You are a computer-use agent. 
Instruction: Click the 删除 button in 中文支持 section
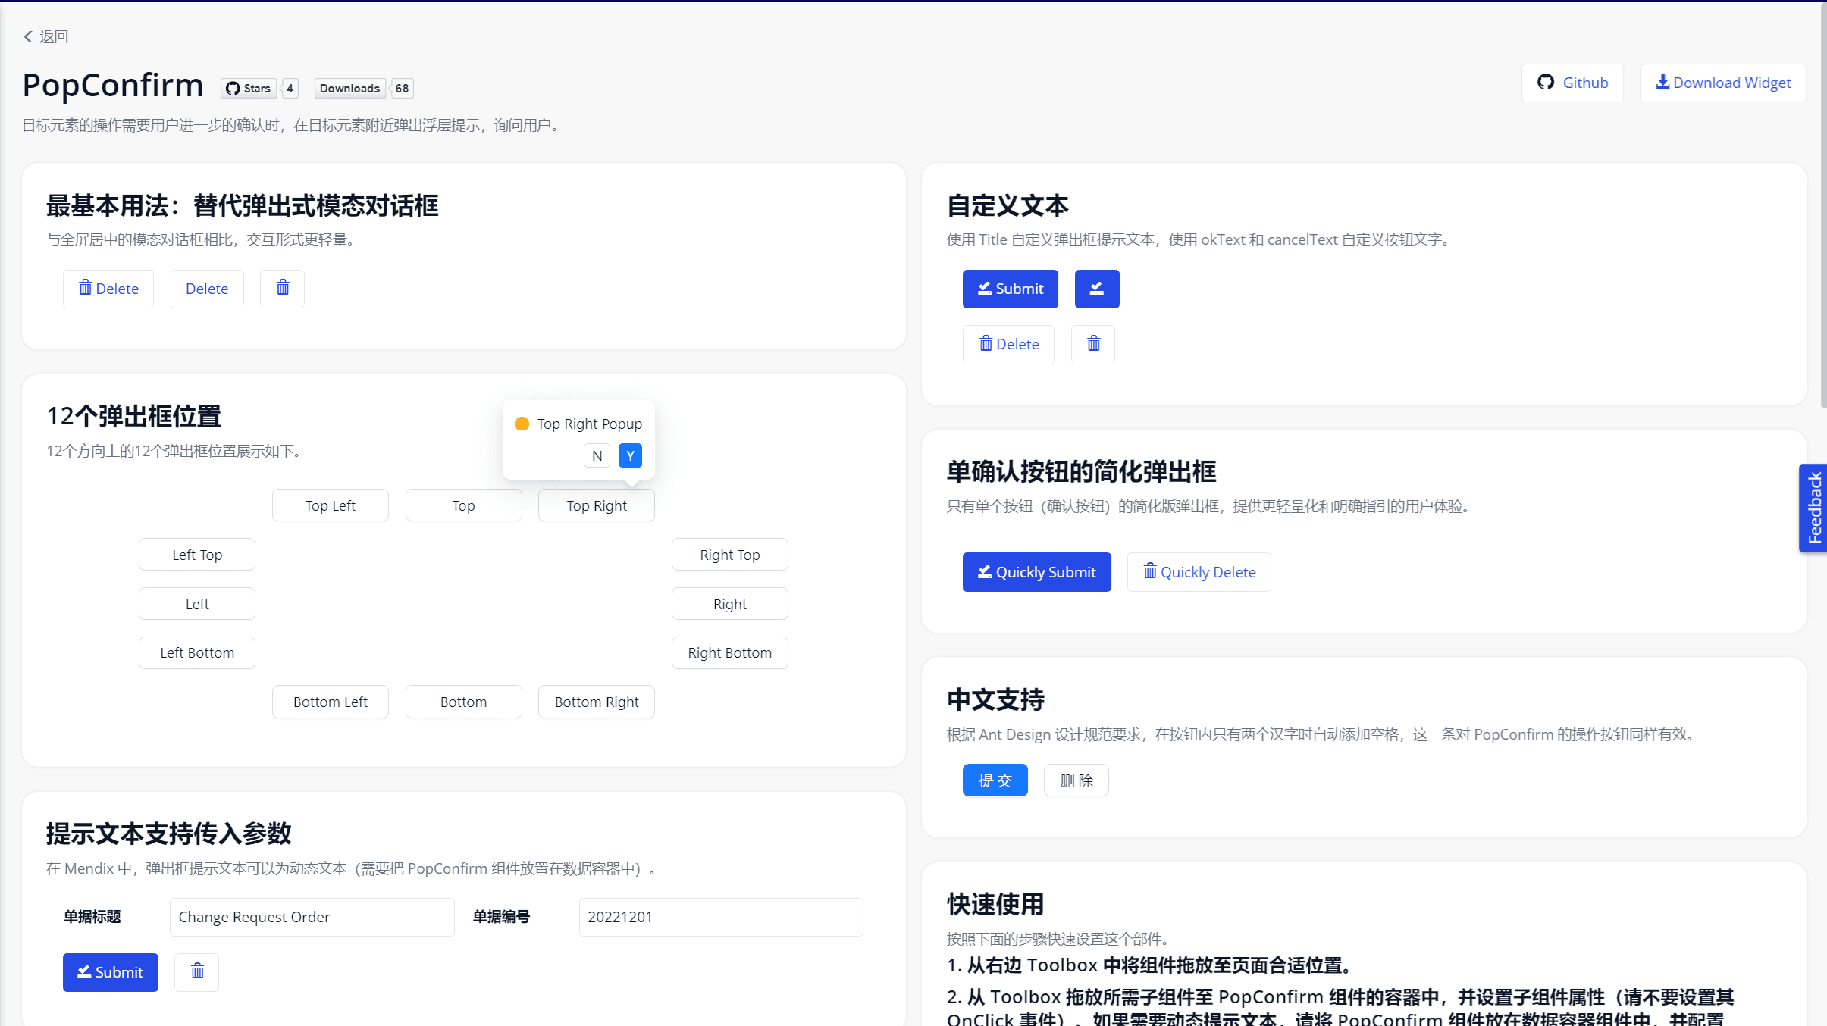tap(1075, 780)
